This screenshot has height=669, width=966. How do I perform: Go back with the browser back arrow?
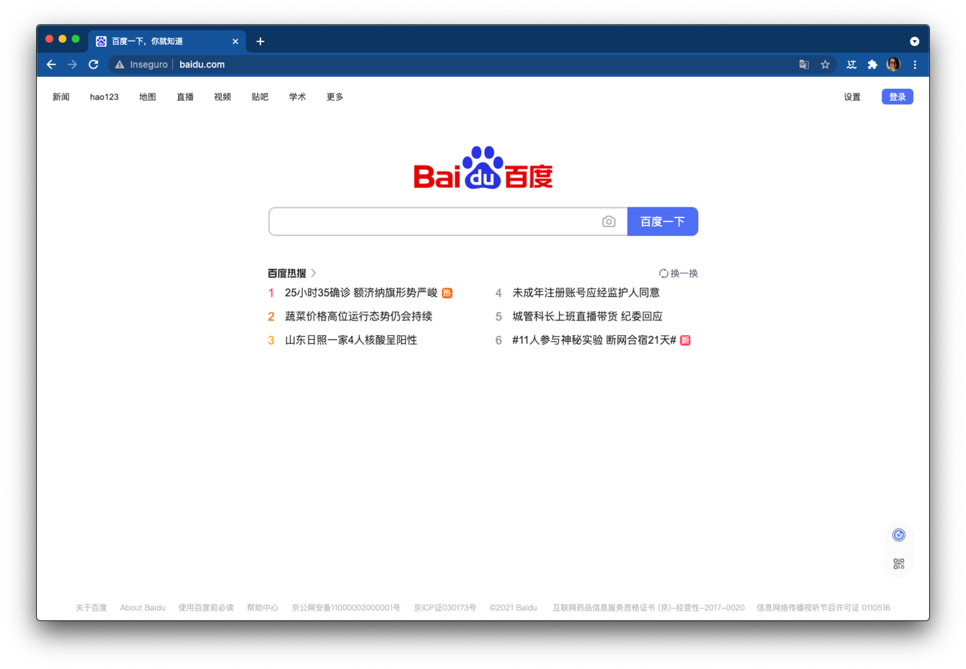click(52, 64)
